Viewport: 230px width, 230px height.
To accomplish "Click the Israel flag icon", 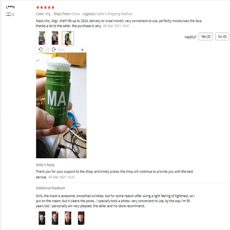I will click(x=9, y=14).
